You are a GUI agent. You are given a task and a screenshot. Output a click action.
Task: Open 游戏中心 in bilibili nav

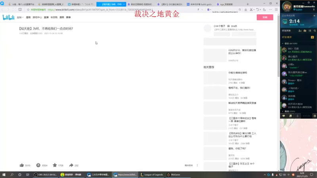(37, 17)
